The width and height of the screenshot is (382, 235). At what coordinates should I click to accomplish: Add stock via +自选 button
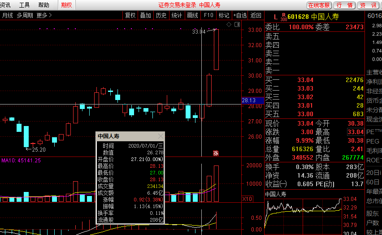coord(240,15)
